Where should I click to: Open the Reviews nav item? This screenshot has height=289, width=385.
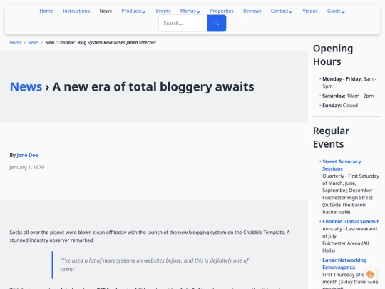252,11
